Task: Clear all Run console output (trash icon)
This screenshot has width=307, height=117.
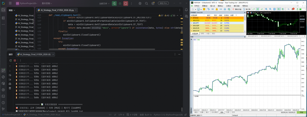Action: coord(10,88)
